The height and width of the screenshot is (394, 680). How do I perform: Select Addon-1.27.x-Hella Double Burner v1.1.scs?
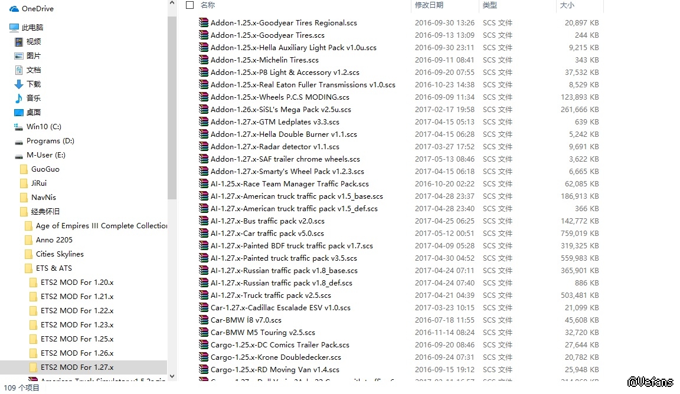tap(284, 134)
